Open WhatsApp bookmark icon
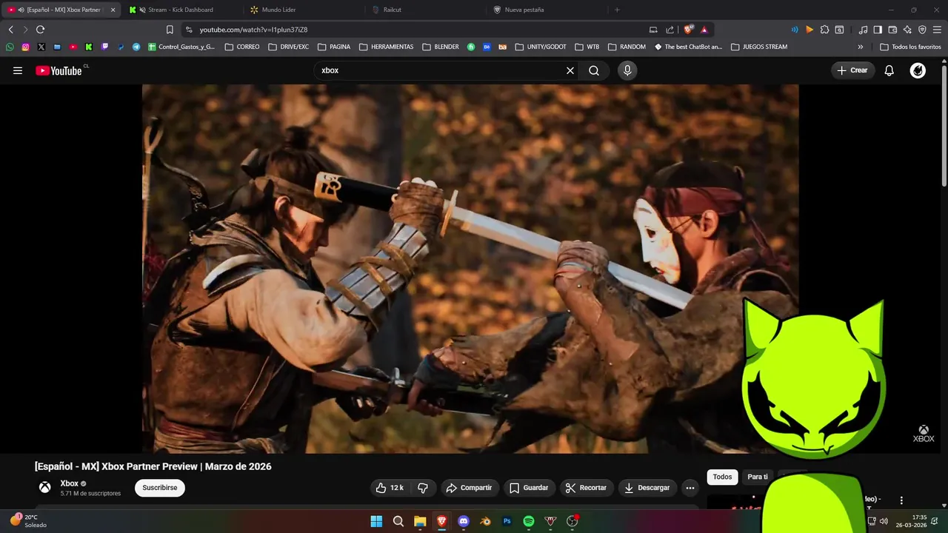Image resolution: width=948 pixels, height=533 pixels. click(10, 47)
